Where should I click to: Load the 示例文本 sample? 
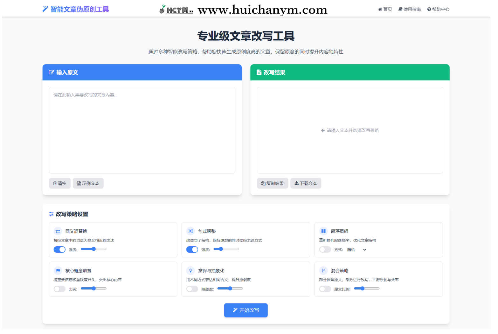click(88, 183)
